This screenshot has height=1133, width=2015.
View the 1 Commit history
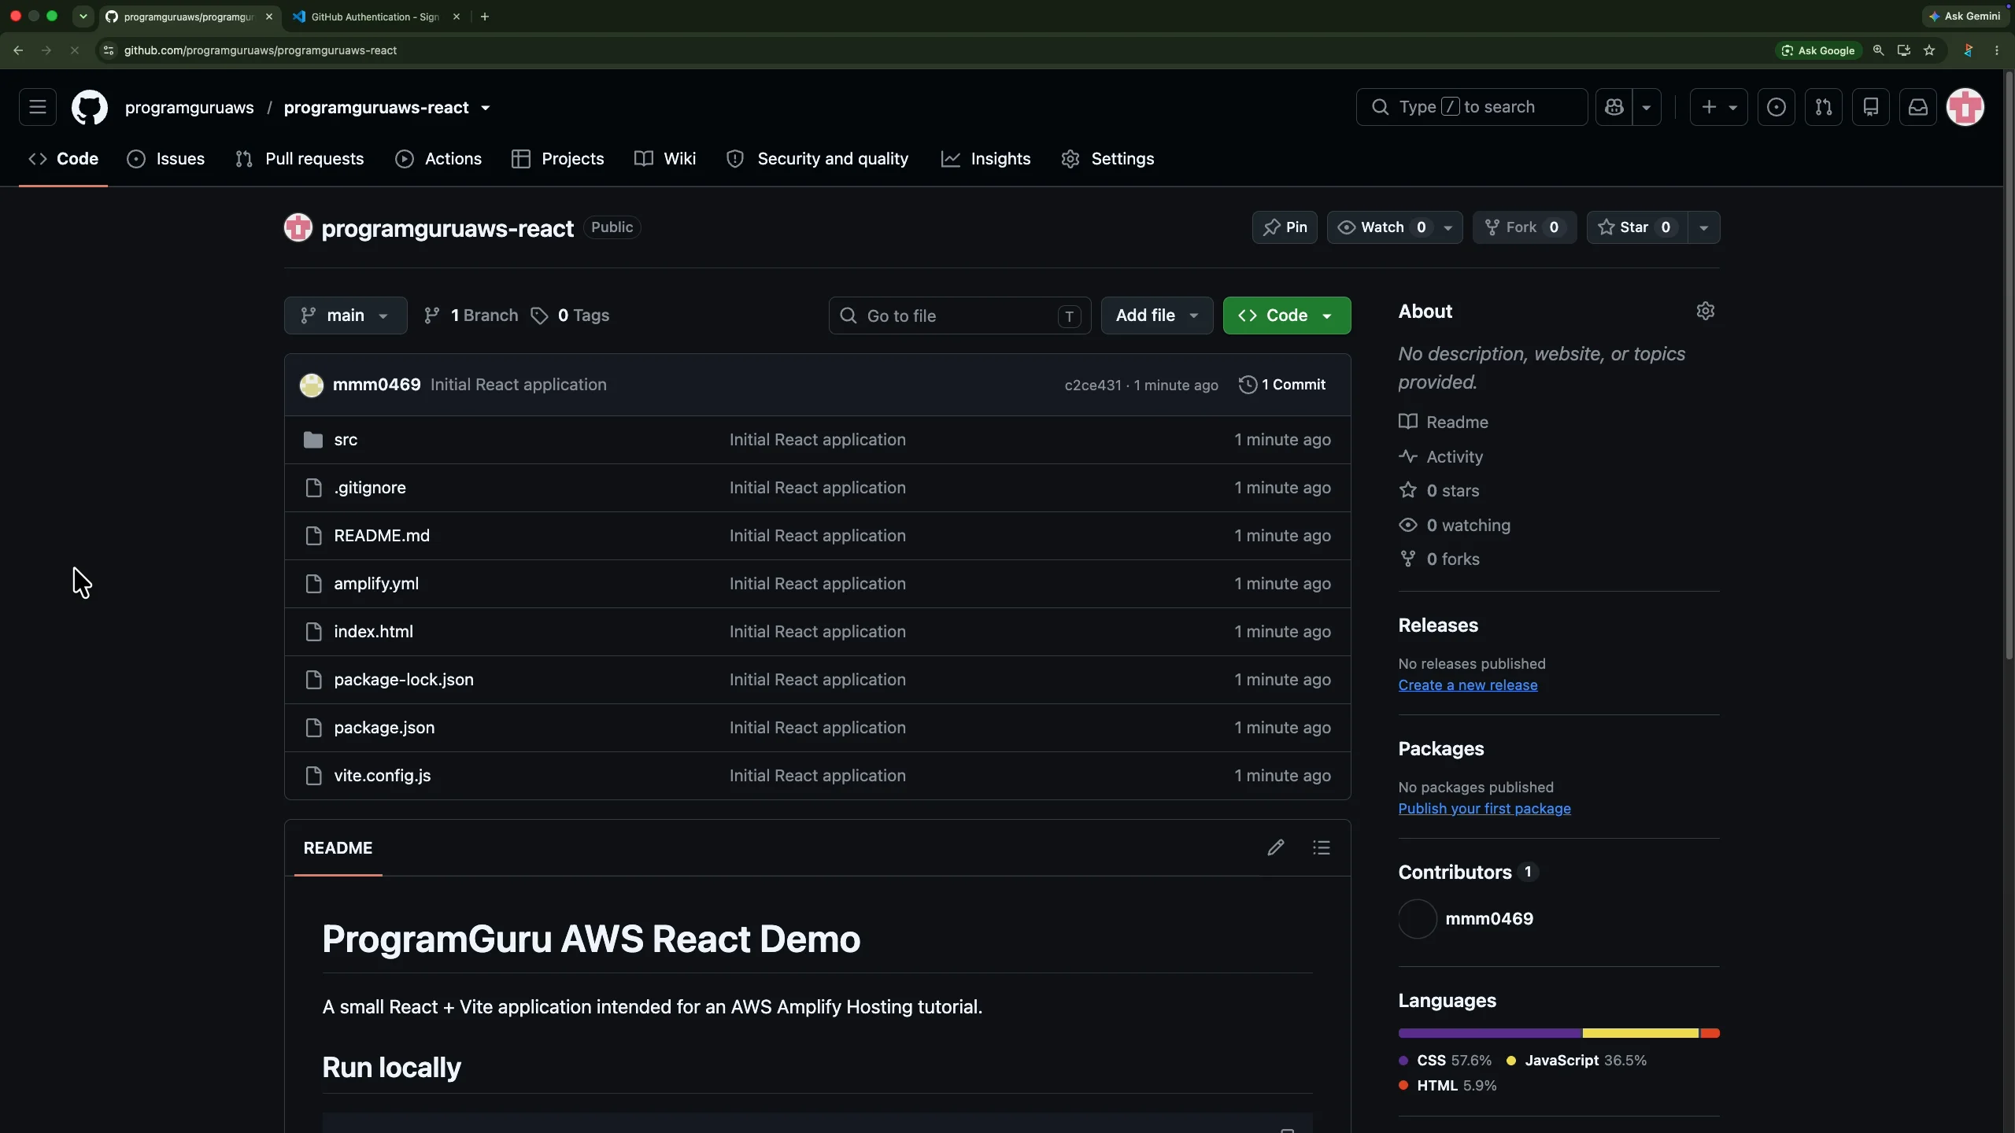(x=1282, y=385)
